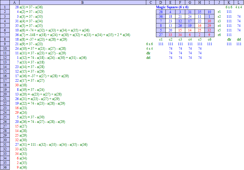Screen dimensions: 244x170
Task: Click red magic square cell with 29
Action: pyautogui.click(x=209, y=26)
